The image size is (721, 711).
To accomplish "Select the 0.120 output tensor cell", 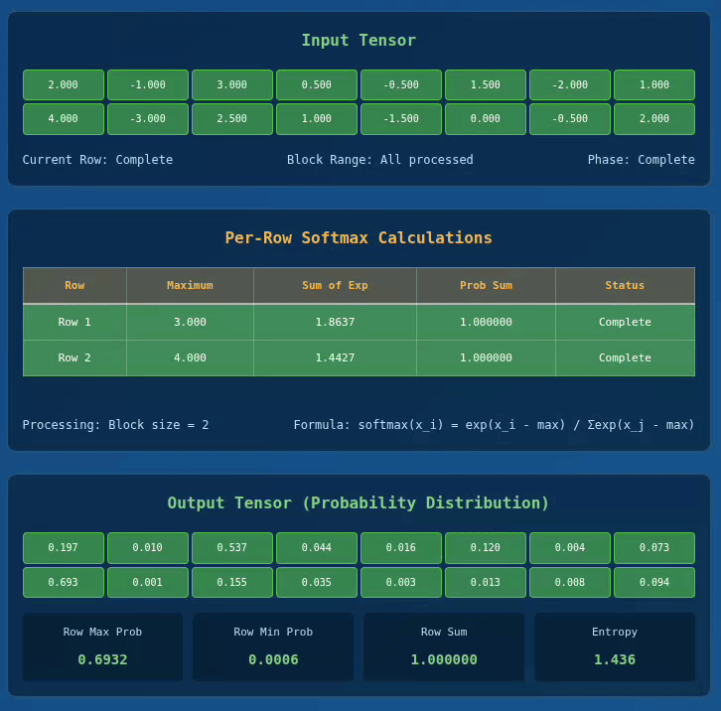I will click(x=486, y=548).
